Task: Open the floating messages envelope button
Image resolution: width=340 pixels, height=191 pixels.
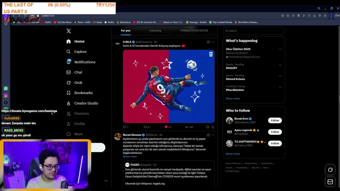Action: point(330,182)
